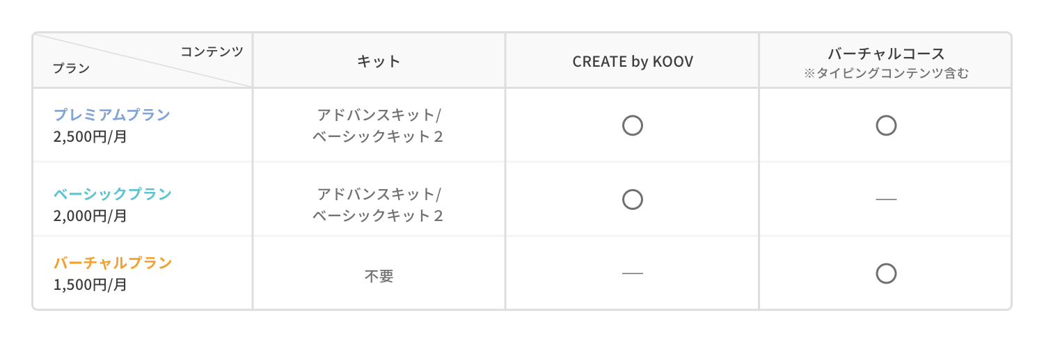This screenshot has height=342, width=1044.
Task: Click the 不要 kit cell
Action: click(379, 276)
